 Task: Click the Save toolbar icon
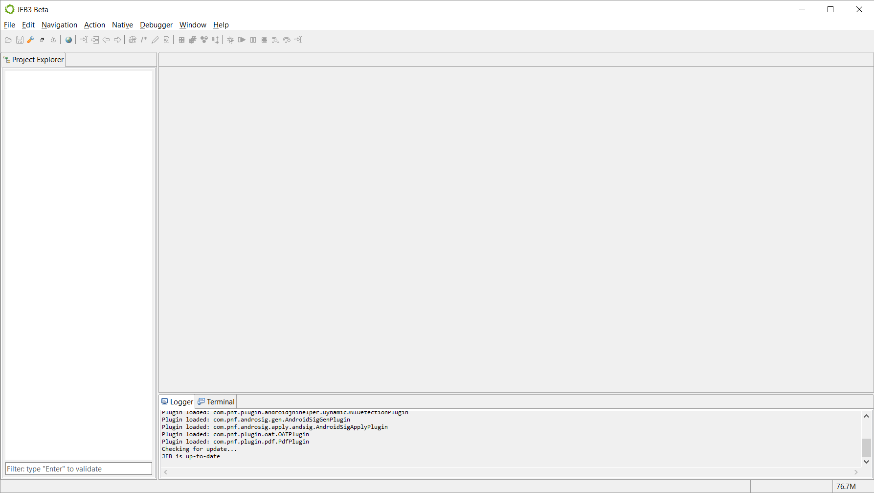click(20, 40)
